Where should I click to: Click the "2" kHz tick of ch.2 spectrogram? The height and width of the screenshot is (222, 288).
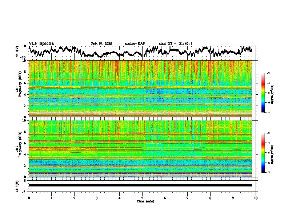(x=26, y=166)
